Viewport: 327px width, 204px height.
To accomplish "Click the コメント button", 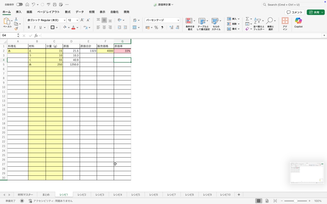I will click(294, 12).
